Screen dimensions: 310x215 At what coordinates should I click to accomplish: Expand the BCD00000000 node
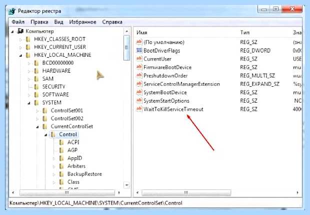[29, 63]
